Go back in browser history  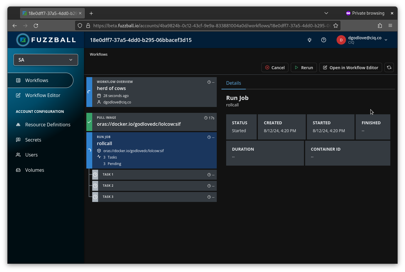15,26
